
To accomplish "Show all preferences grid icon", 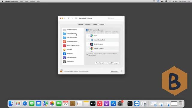I will 76,18.
